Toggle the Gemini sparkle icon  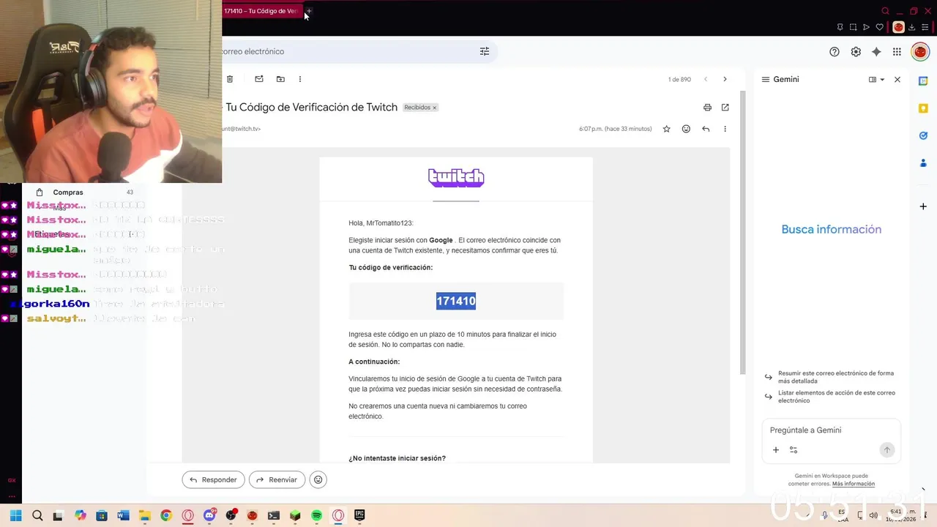(876, 52)
